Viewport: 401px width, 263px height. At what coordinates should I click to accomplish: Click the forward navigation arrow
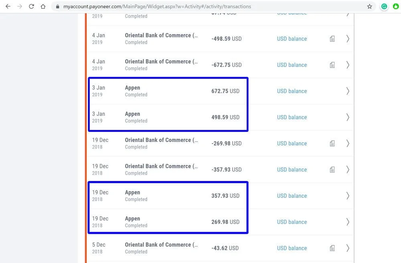pyautogui.click(x=20, y=6)
